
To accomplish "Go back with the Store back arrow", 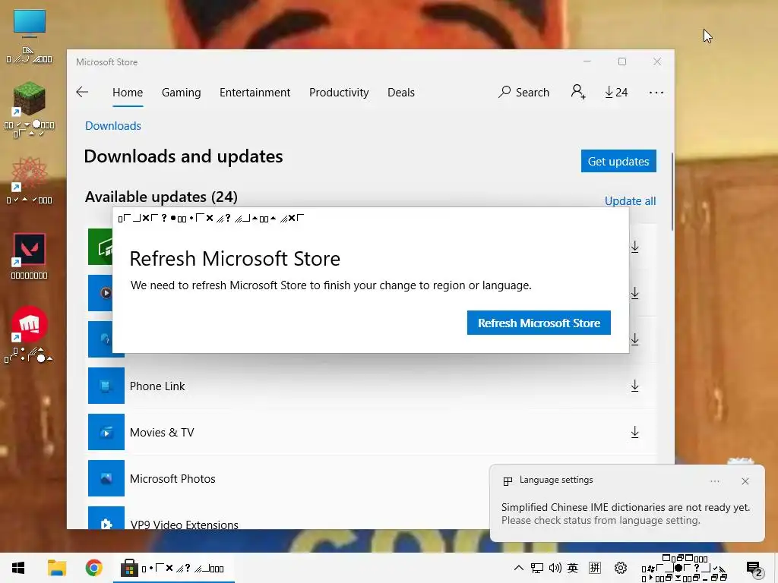I will point(82,92).
